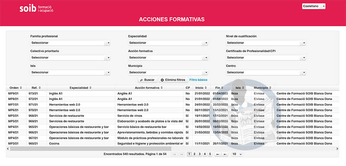Click Servicio básico de restaurante bar cell
Image resolution: width=346 pixels, height=166 pixels.
(x=149, y=127)
